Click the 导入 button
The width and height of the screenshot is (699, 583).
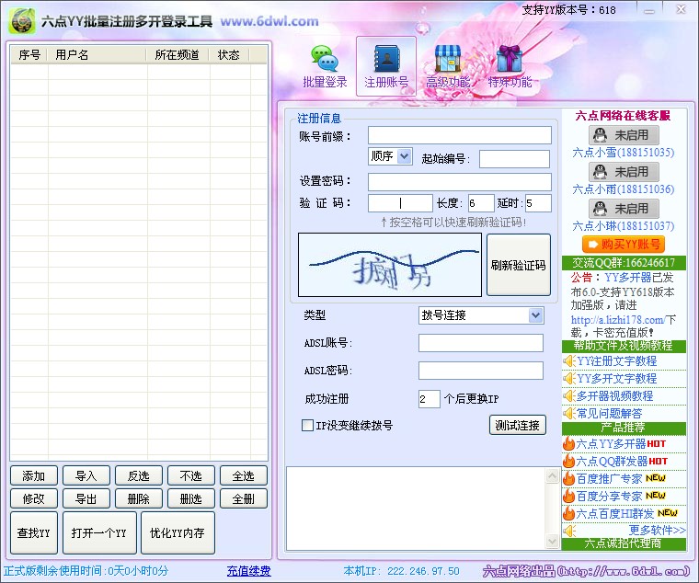(86, 475)
